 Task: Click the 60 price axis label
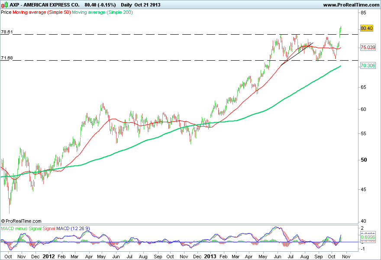[364, 109]
